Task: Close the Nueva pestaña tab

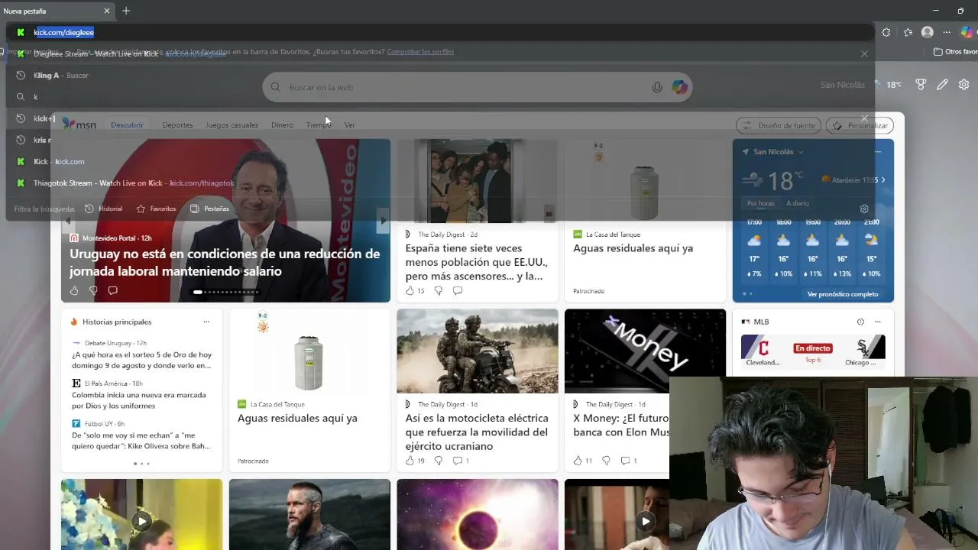Action: [107, 11]
